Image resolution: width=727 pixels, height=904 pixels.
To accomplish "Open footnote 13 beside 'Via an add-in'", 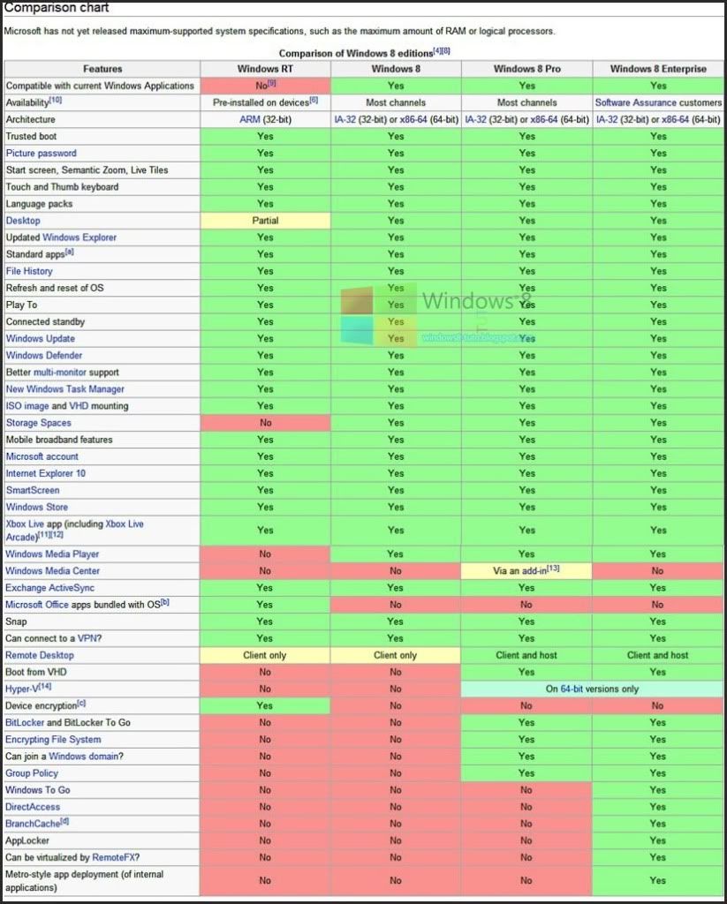I will (553, 569).
